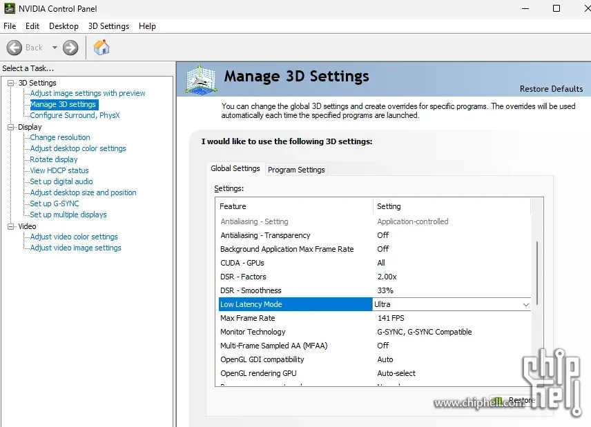The height and width of the screenshot is (427, 591).
Task: Select the Global Settings tab
Action: click(x=235, y=168)
